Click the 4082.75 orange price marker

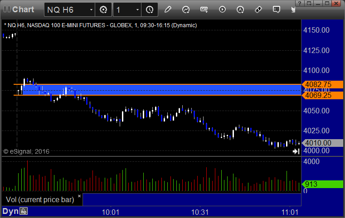[322, 84]
